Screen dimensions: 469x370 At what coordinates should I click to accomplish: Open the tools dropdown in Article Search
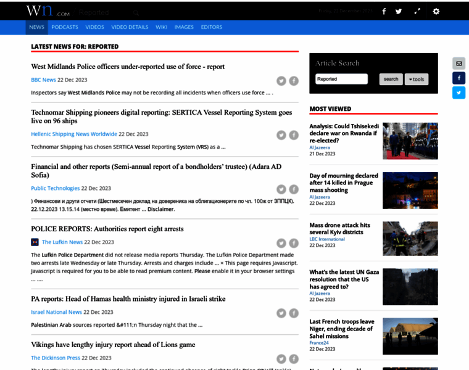click(x=417, y=79)
